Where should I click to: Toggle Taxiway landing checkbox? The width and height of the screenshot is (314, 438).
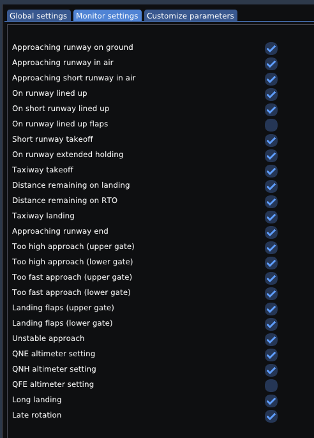(271, 217)
